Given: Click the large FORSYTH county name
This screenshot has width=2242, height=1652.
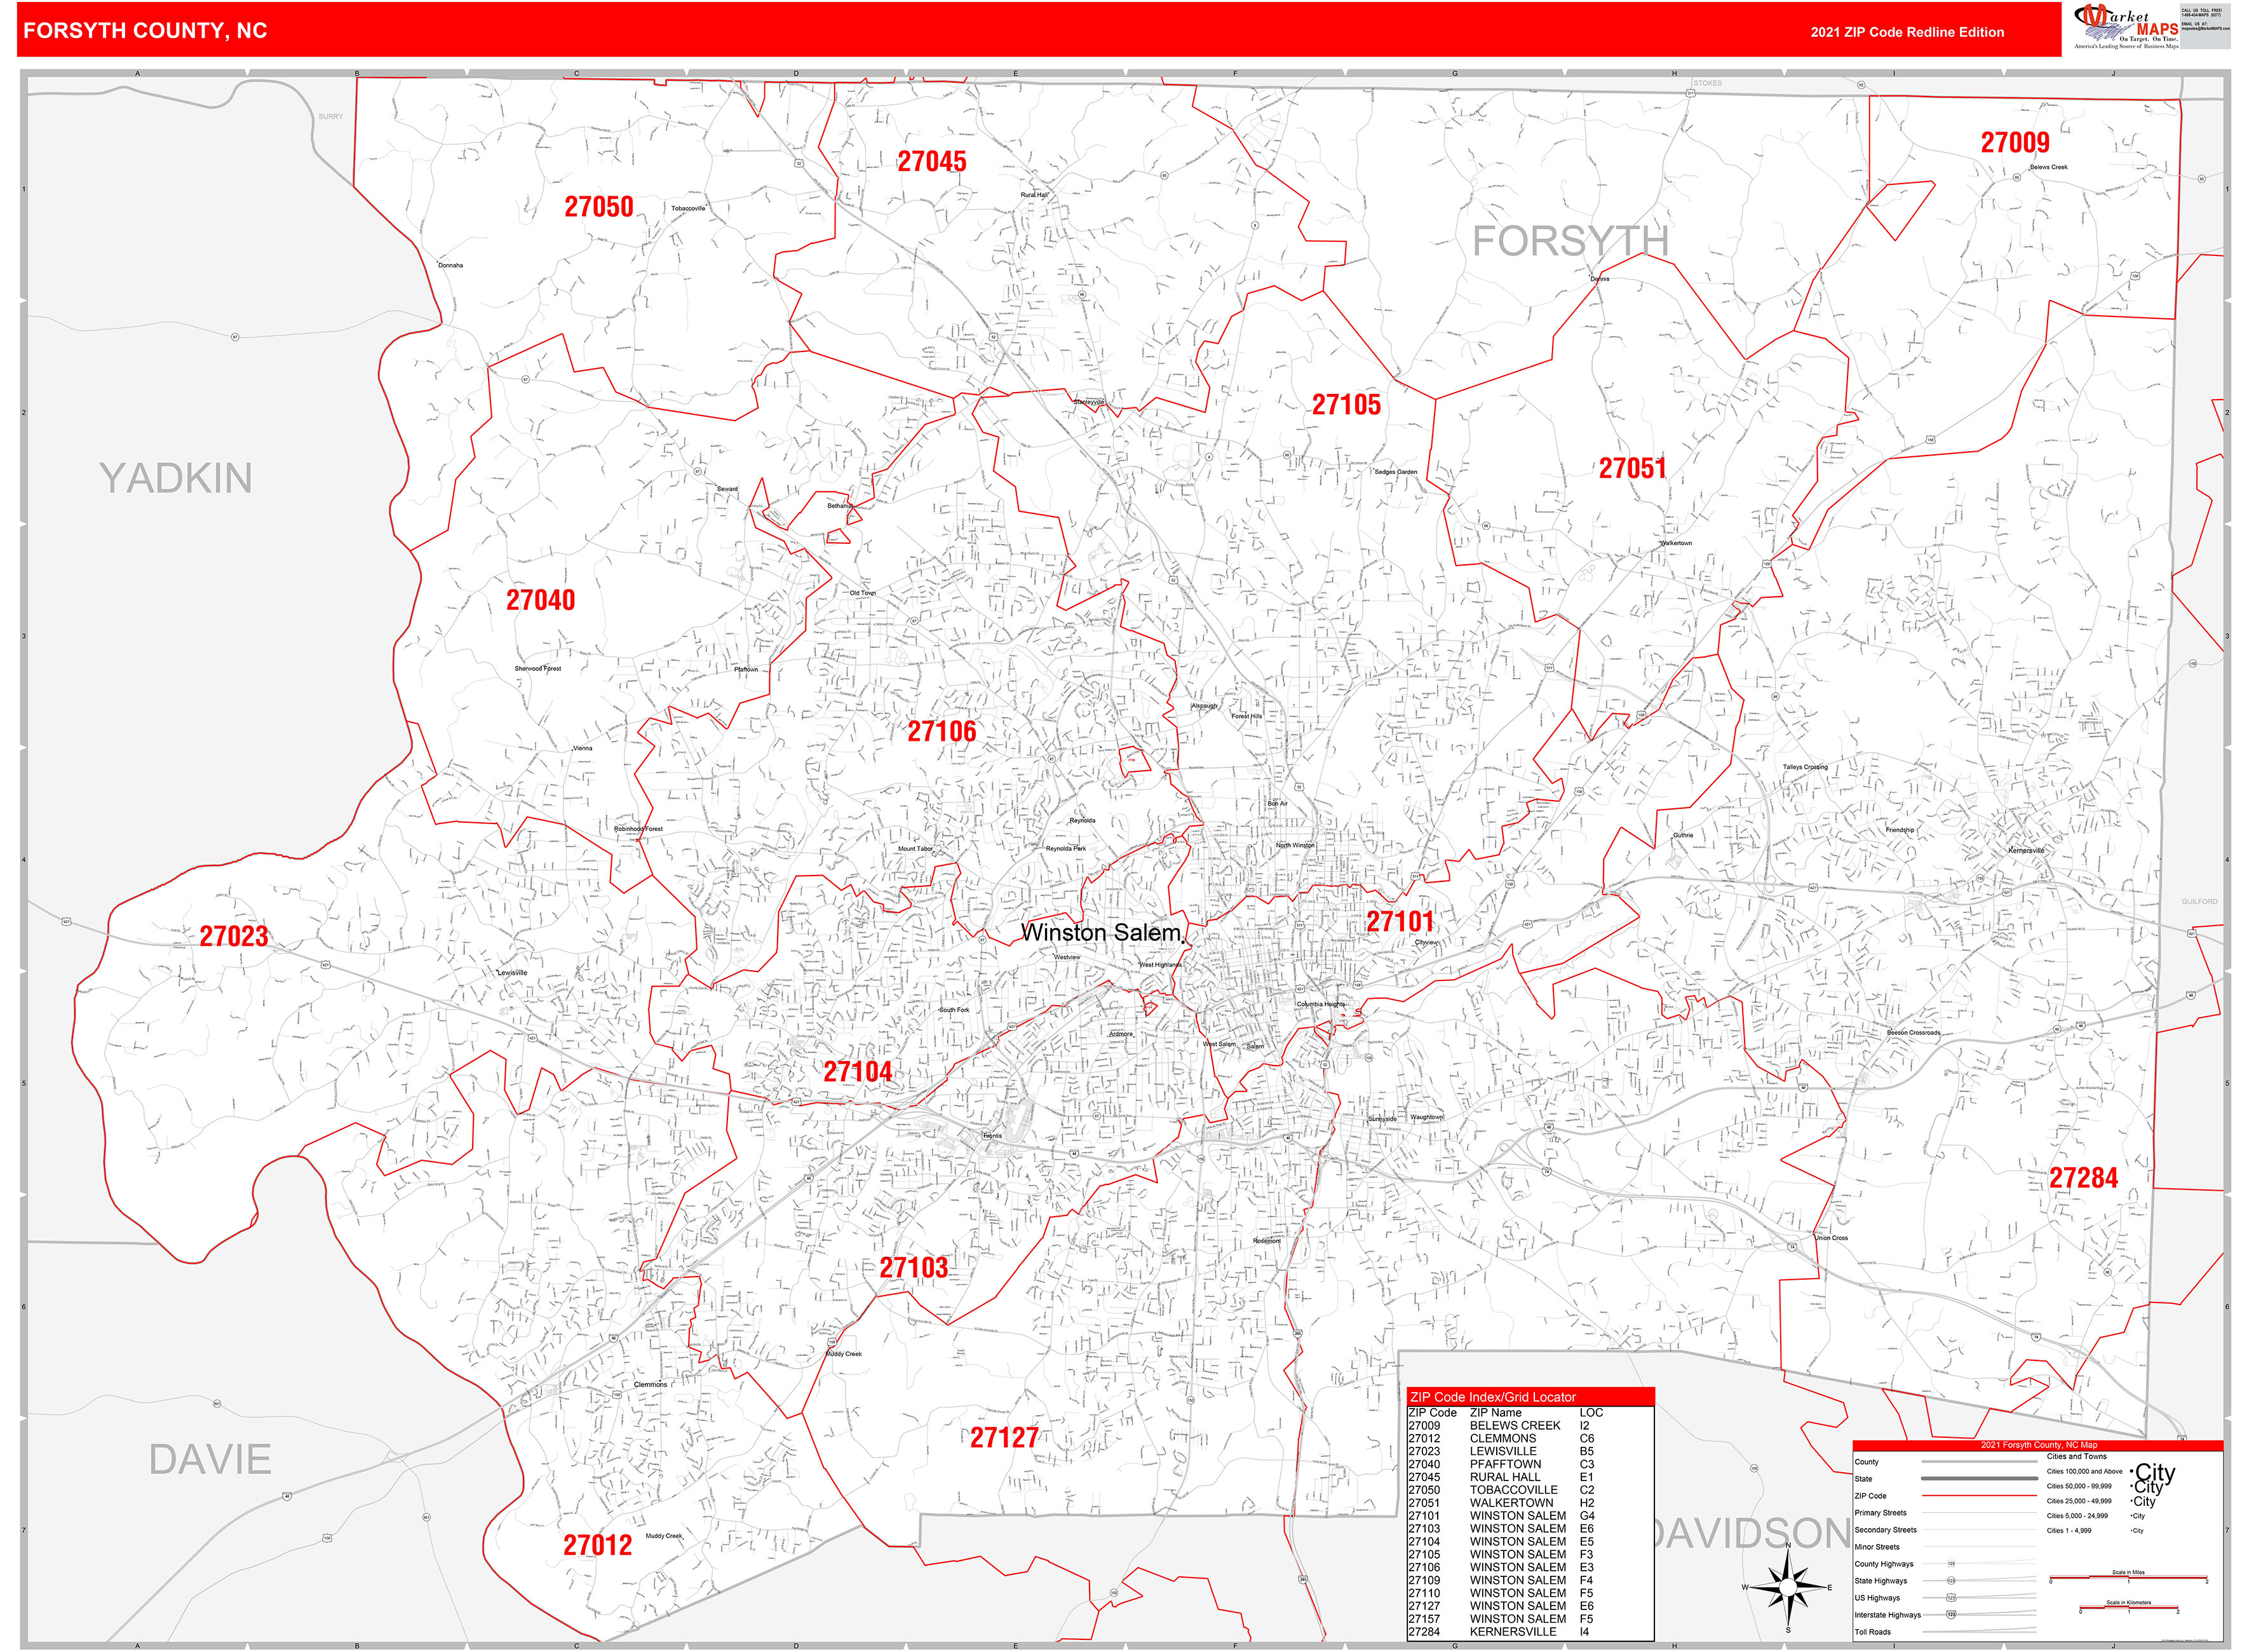Looking at the screenshot, I should click(1570, 241).
